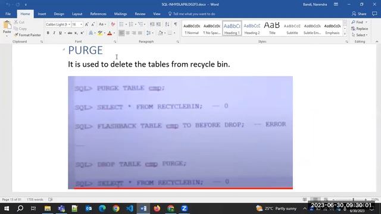Shrink font size button
The width and height of the screenshot is (381, 214).
click(x=93, y=24)
